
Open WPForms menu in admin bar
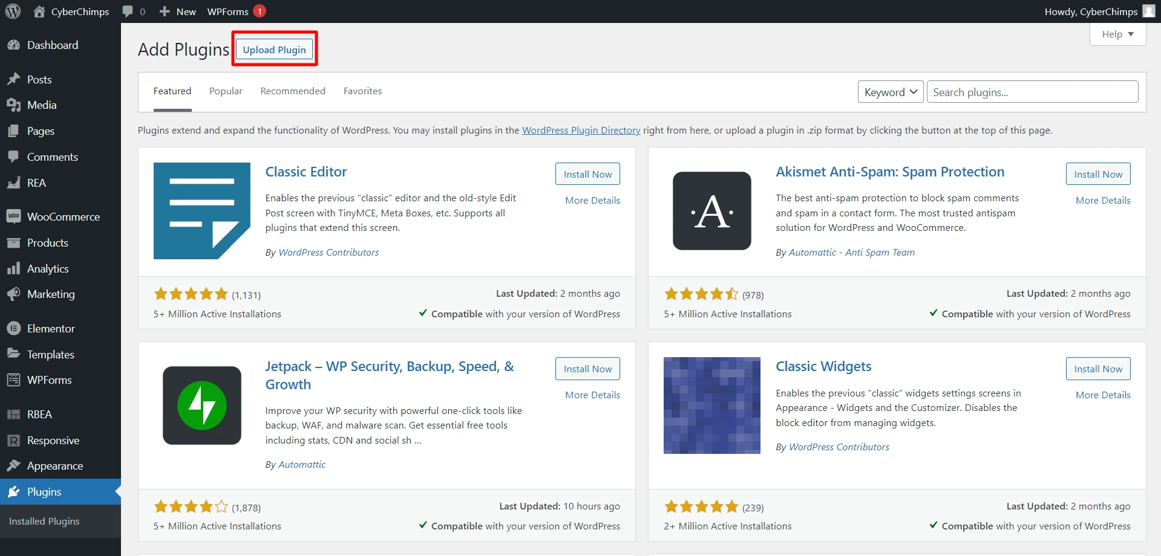(236, 11)
